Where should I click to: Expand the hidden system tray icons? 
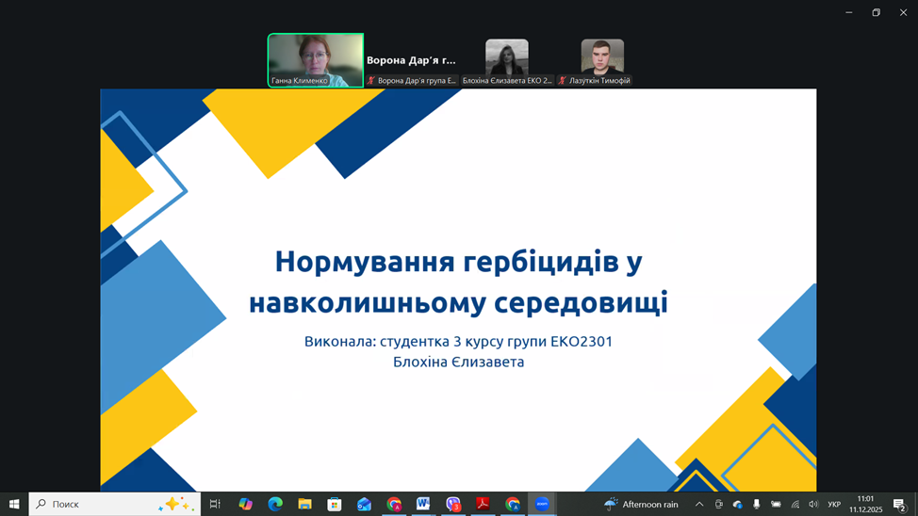(x=699, y=505)
